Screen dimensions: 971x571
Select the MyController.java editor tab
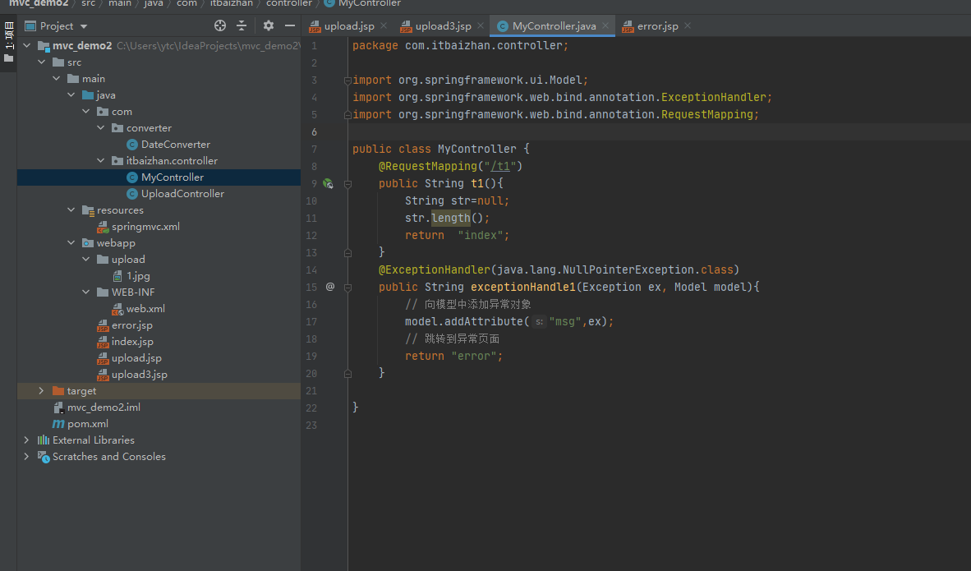click(x=554, y=26)
